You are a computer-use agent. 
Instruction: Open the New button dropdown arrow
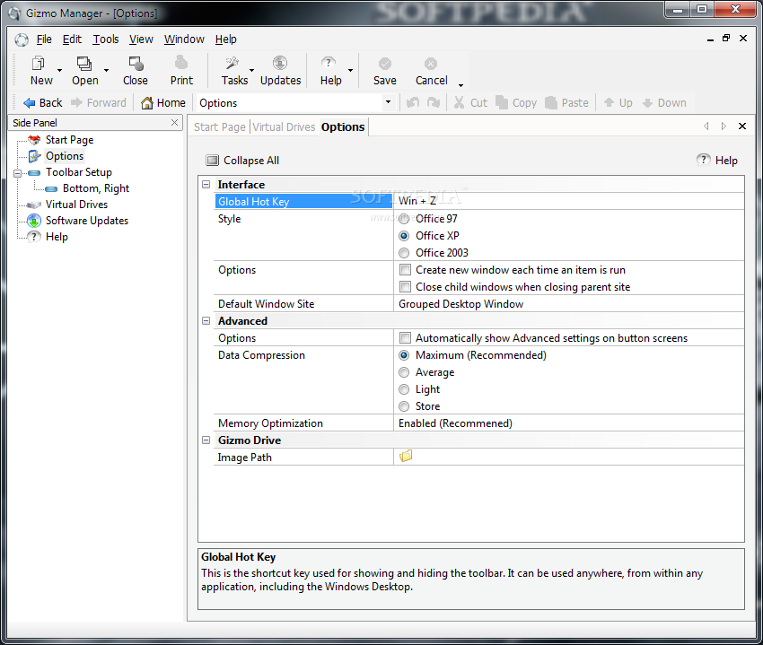point(59,71)
